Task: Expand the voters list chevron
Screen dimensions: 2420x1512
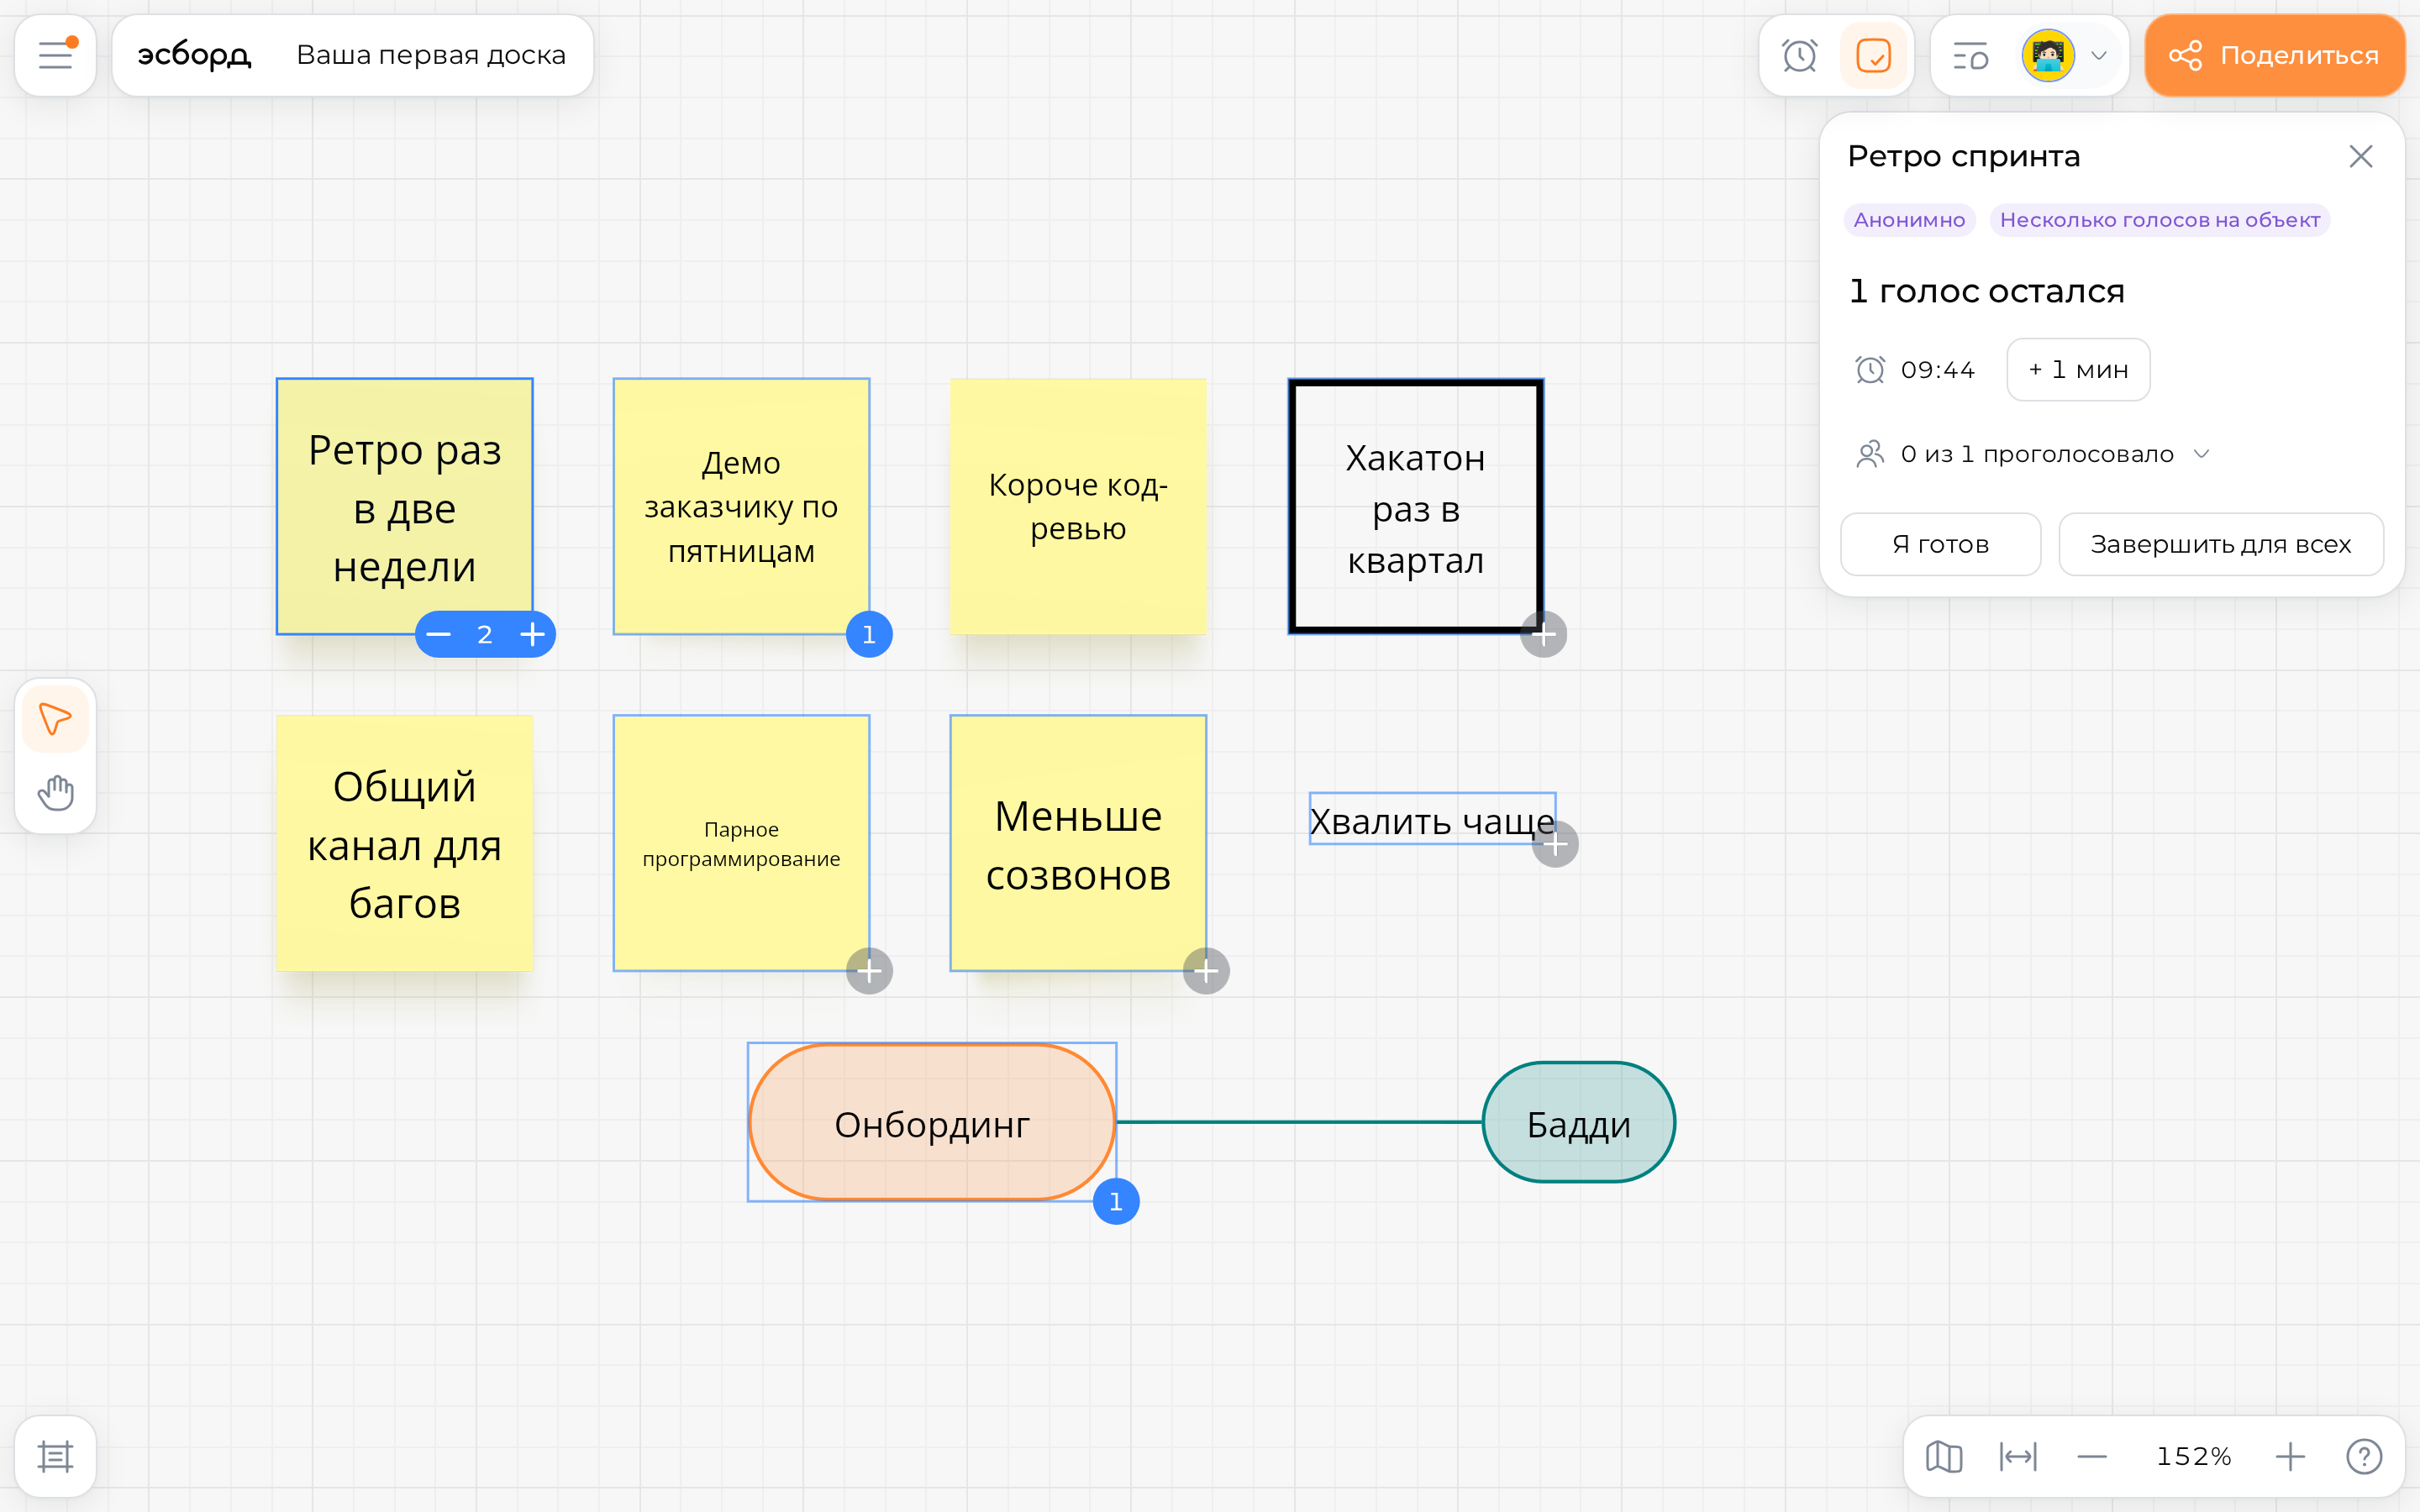Action: (x=2201, y=454)
